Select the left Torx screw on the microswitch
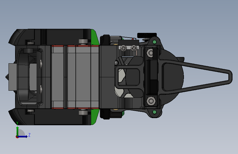238x154 pixels. (124, 48)
